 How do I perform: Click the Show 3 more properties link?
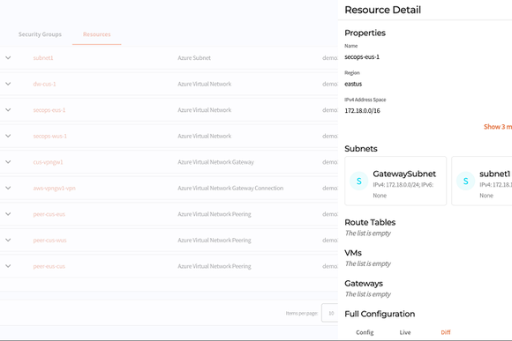point(498,127)
